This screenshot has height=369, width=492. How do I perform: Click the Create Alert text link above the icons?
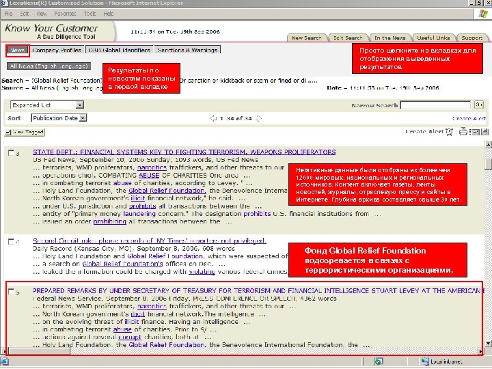tap(469, 119)
